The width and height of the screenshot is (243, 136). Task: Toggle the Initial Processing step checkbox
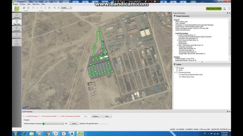point(24,116)
